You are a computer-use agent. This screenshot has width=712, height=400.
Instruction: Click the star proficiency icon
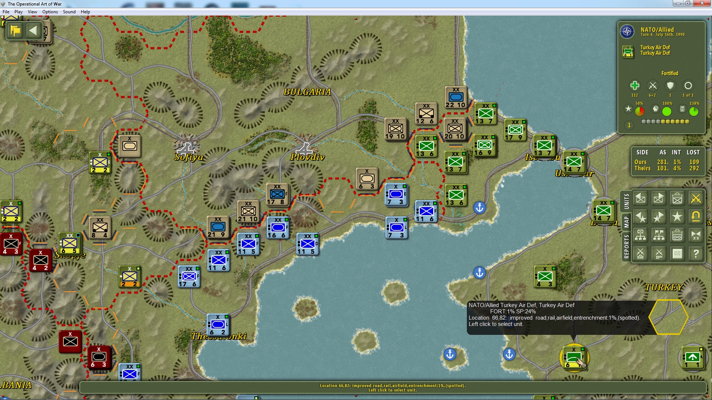coord(628,109)
